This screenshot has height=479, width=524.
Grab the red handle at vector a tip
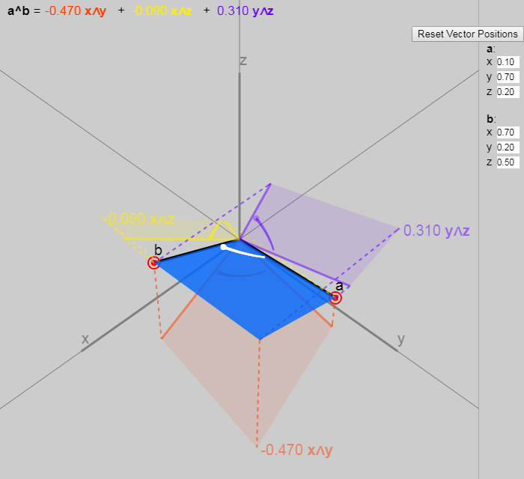pyautogui.click(x=335, y=298)
